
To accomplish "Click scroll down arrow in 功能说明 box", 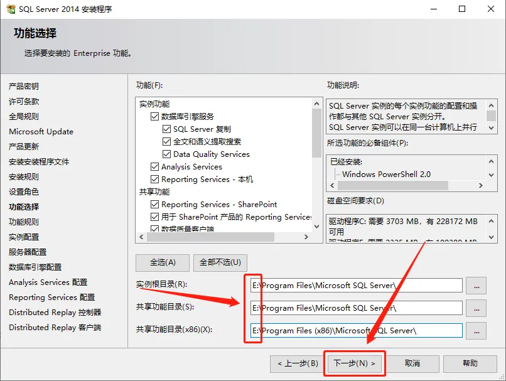I will click(491, 128).
